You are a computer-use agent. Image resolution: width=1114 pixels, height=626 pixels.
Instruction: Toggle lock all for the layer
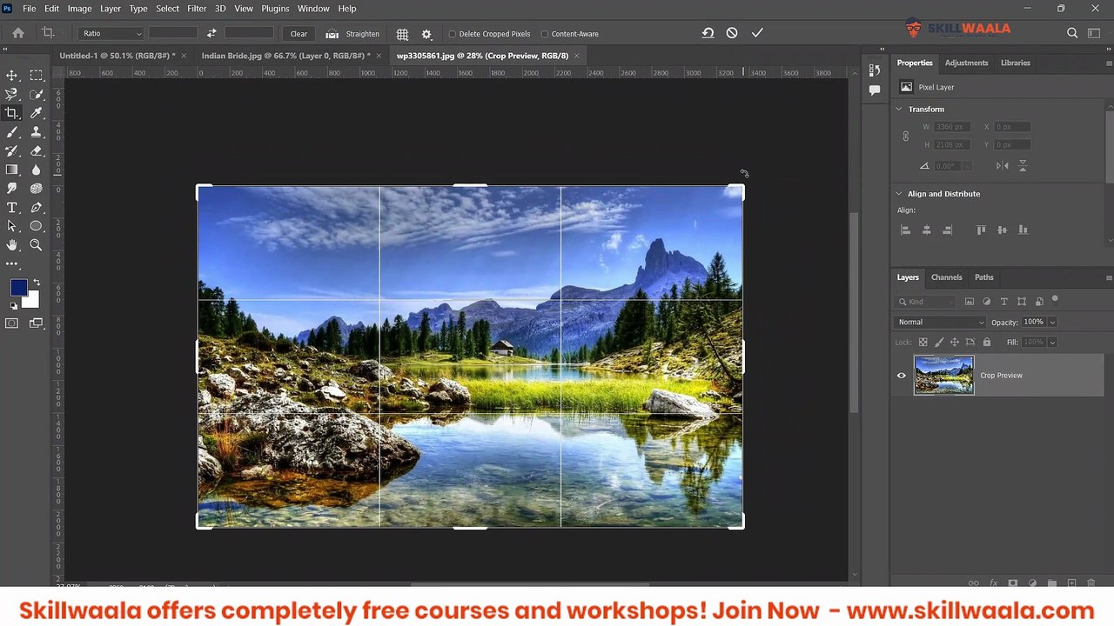click(986, 343)
